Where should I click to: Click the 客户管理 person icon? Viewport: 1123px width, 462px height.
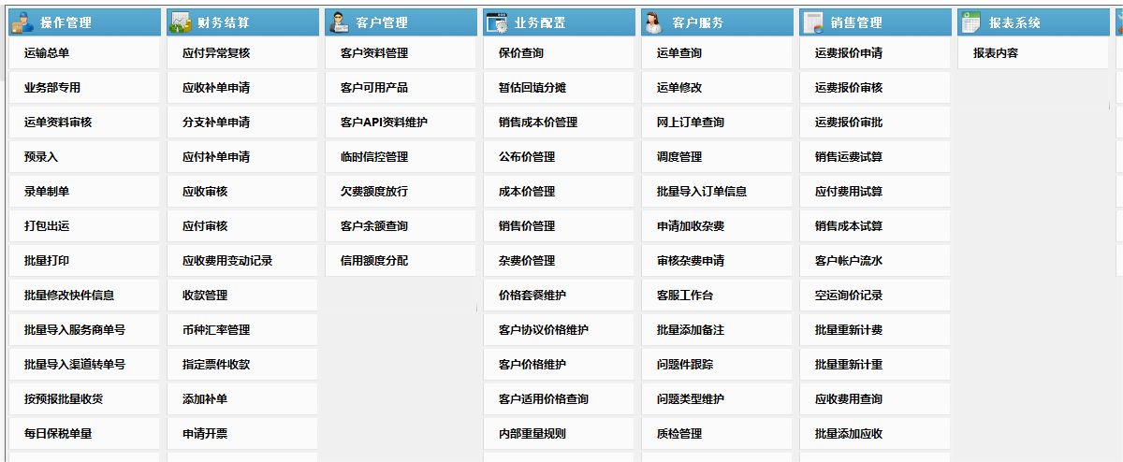[x=339, y=22]
